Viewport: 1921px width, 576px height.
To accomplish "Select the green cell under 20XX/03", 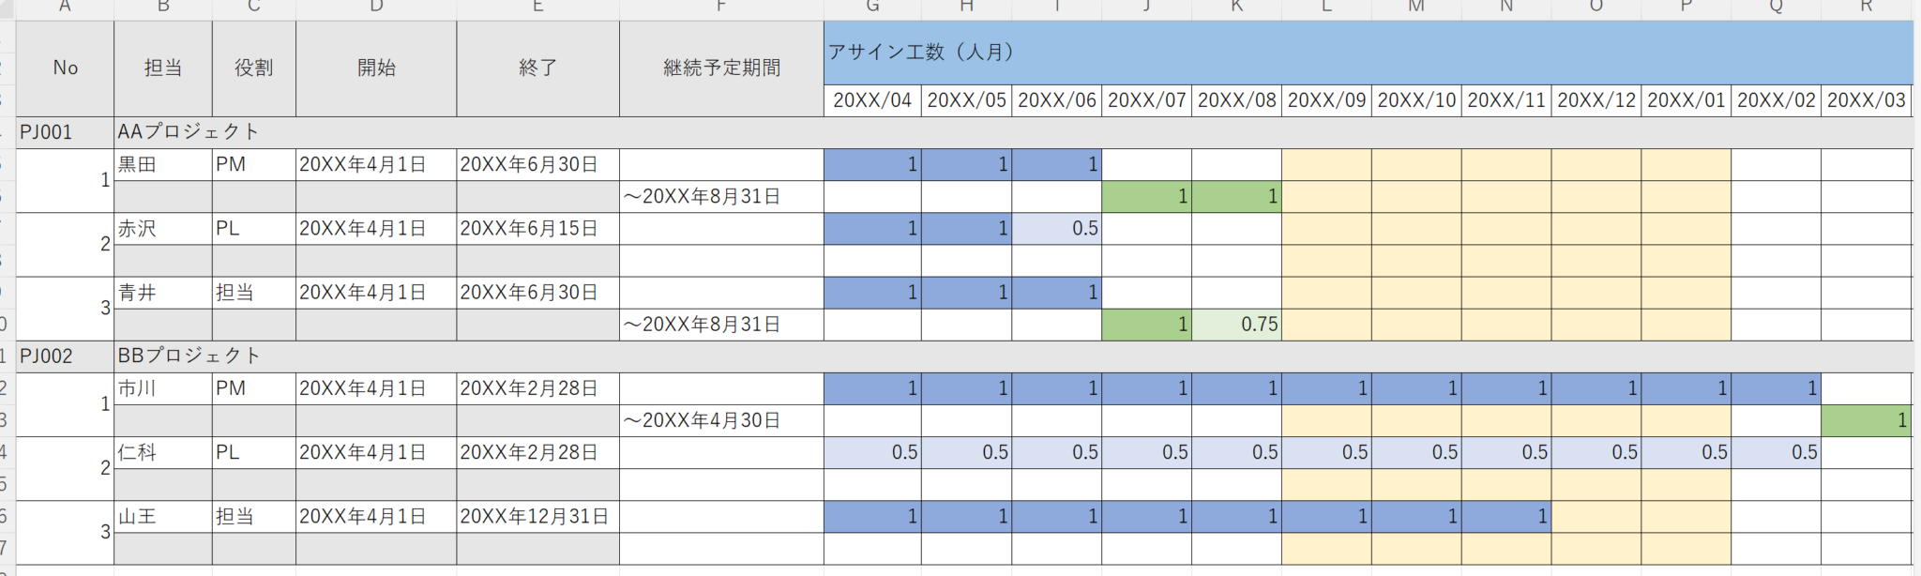I will pos(1866,421).
